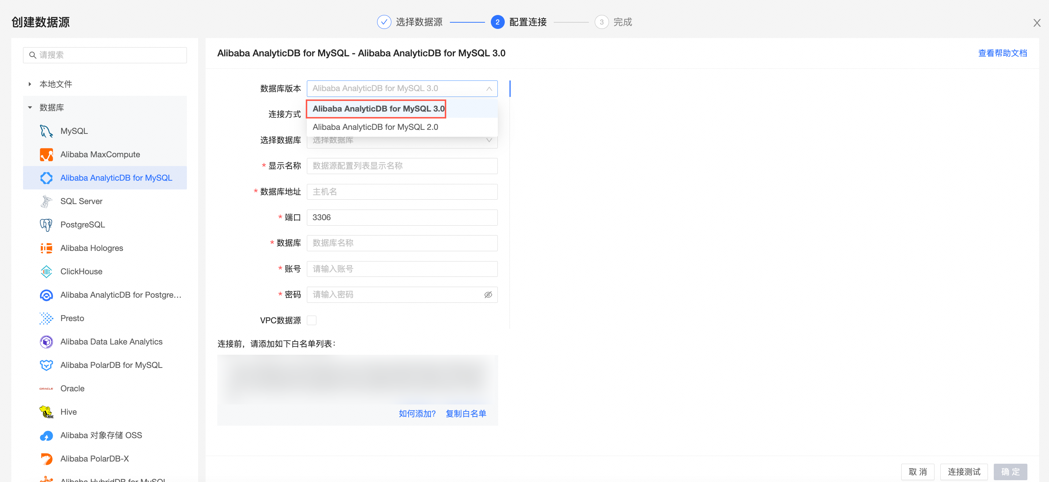Select Alibaba AnalyticDB for MySQL 2.0 option
The width and height of the screenshot is (1049, 482).
375,127
